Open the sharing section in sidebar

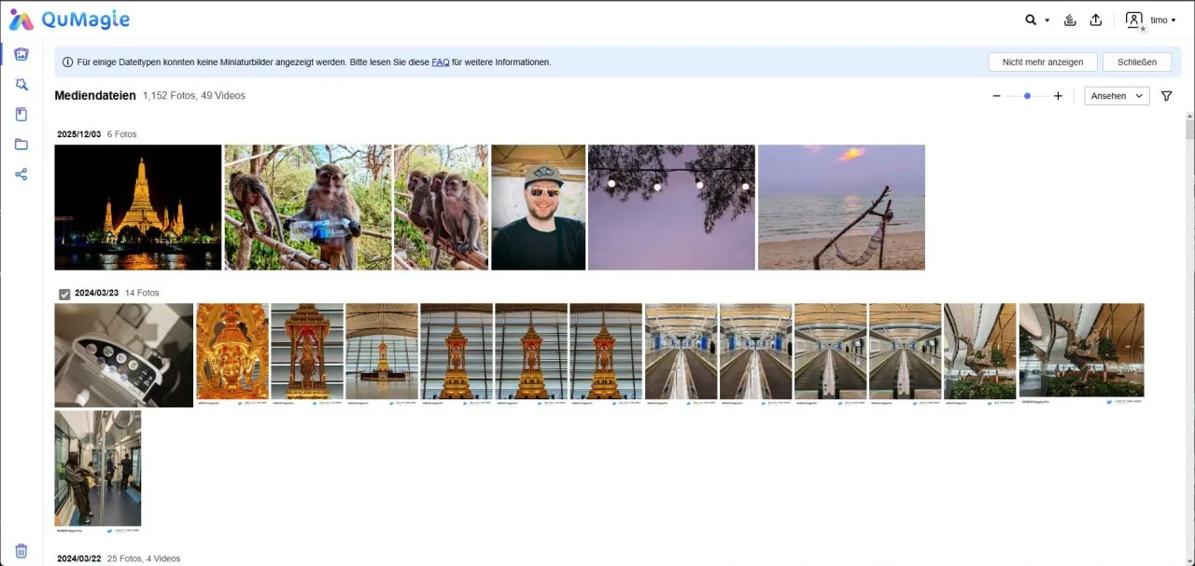pos(21,174)
